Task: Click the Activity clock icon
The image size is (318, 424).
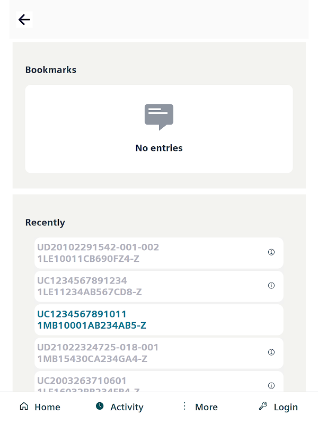Action: (100, 407)
